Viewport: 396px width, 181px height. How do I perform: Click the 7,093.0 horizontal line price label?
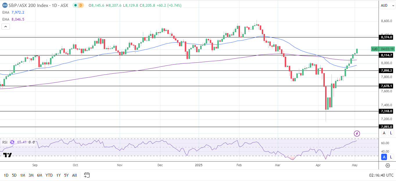386,127
